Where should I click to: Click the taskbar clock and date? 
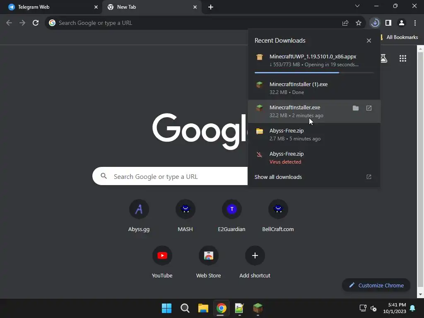(395, 308)
